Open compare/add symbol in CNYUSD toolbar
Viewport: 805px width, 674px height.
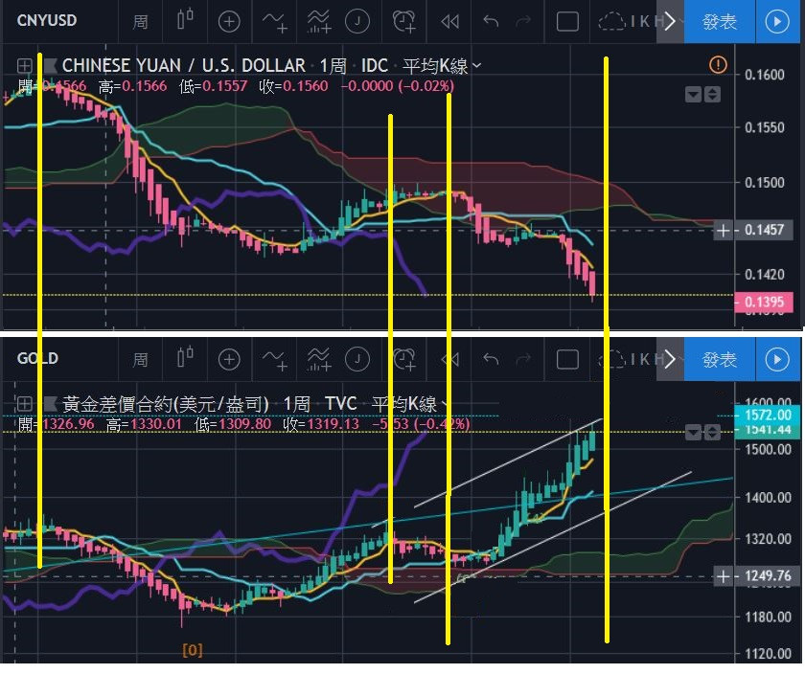(229, 22)
